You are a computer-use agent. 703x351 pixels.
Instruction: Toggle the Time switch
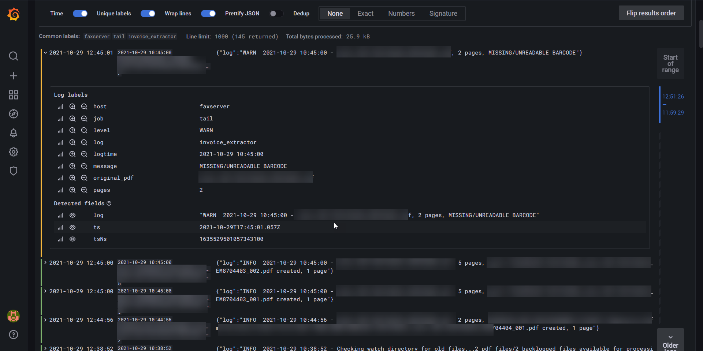80,14
